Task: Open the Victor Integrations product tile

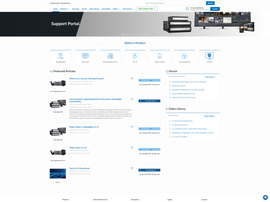Action: (184, 58)
